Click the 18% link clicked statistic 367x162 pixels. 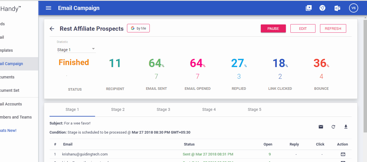tap(280, 63)
